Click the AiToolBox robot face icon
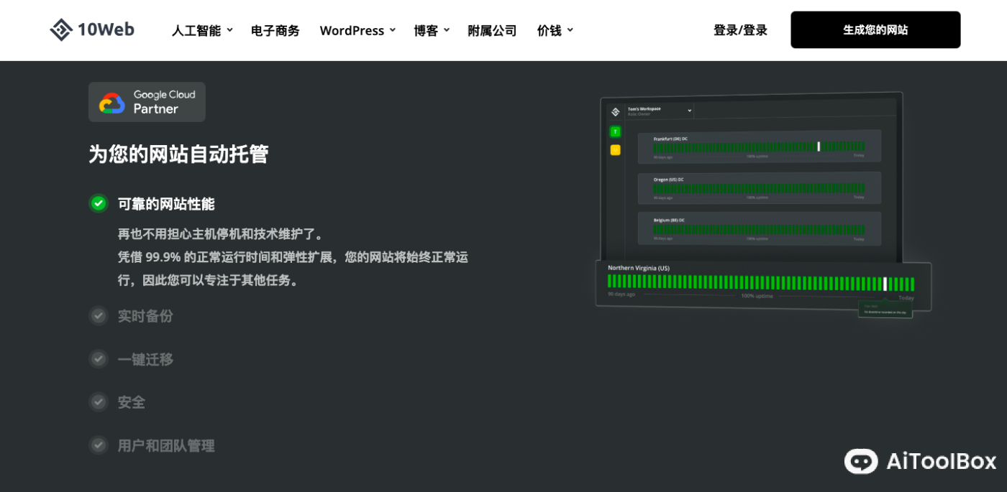Viewport: 1007px width, 492px height. tap(860, 461)
